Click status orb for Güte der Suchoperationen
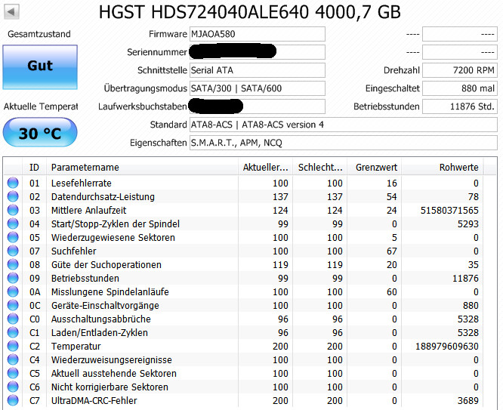The image size is (503, 410). pos(13,264)
